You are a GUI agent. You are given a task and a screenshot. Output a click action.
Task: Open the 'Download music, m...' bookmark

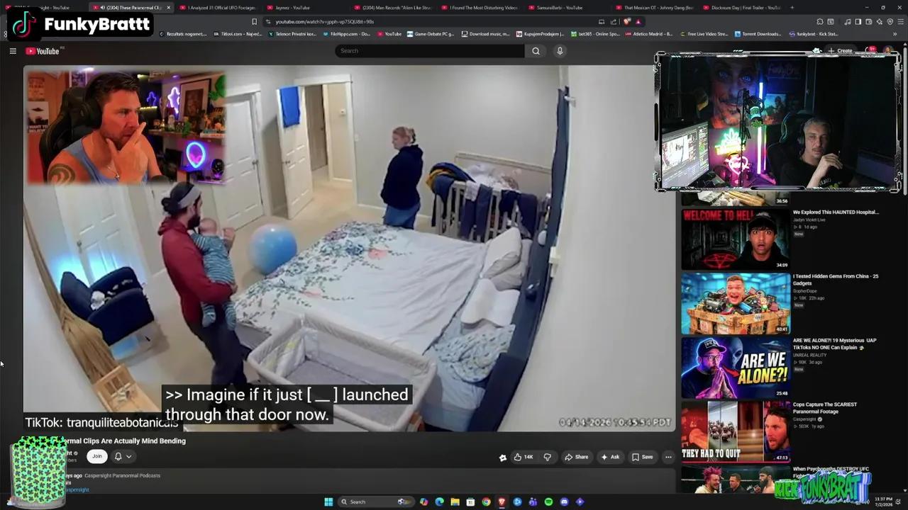point(486,34)
